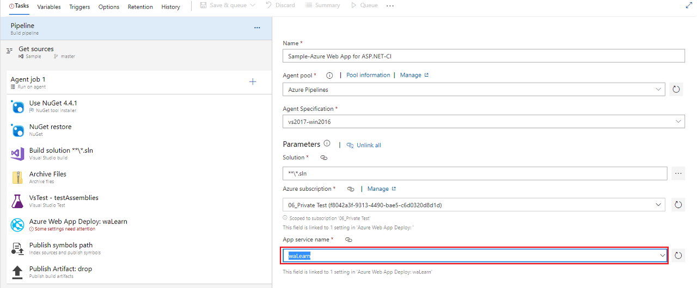Select the Pipeline header row
The height and width of the screenshot is (288, 697).
(x=136, y=28)
